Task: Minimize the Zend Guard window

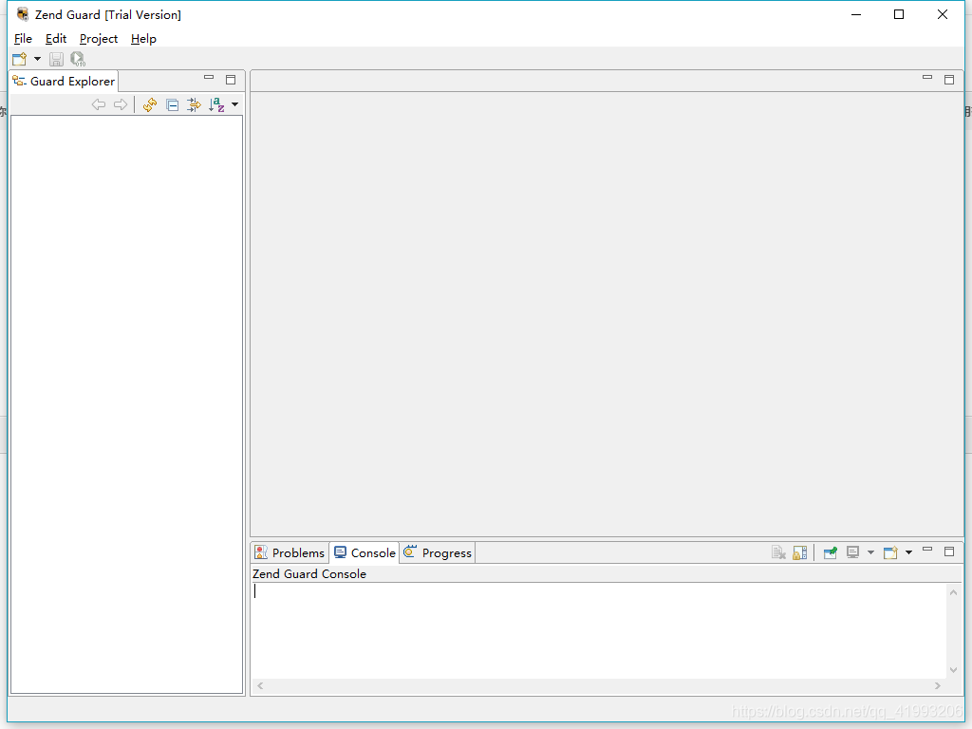Action: pos(856,14)
